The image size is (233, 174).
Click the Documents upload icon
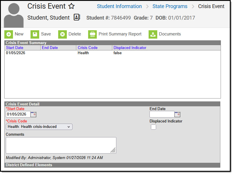coord(153,34)
